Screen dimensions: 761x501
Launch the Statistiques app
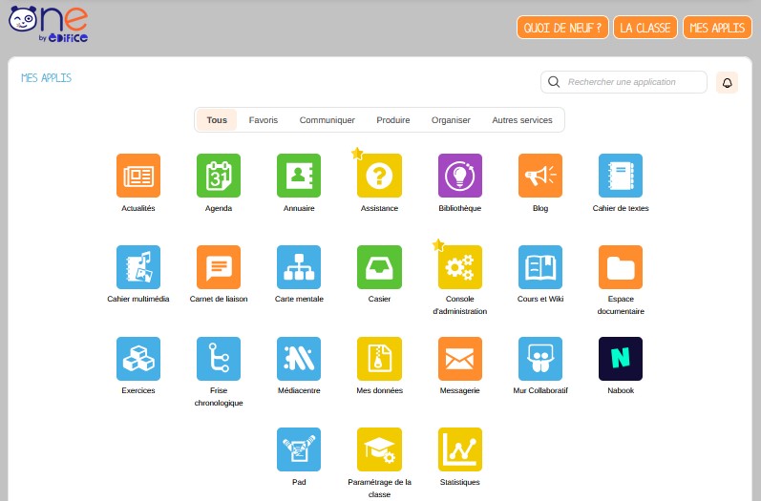coord(460,449)
